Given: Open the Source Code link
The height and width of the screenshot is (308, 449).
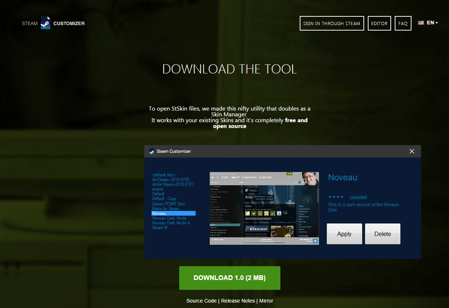Looking at the screenshot, I should (x=201, y=301).
